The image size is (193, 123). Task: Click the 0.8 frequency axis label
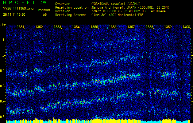(x=3, y=86)
